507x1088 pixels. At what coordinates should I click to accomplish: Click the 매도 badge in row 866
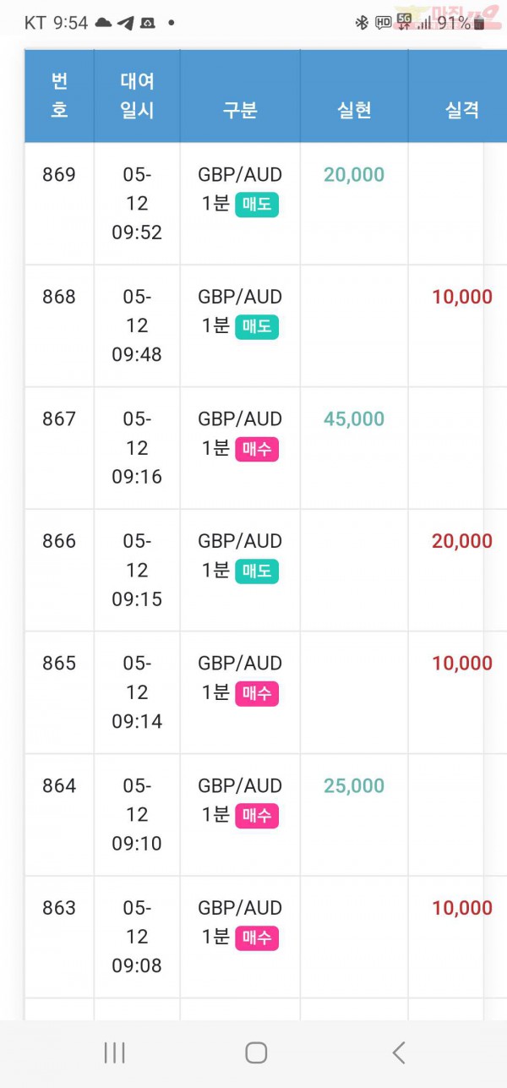(x=257, y=571)
